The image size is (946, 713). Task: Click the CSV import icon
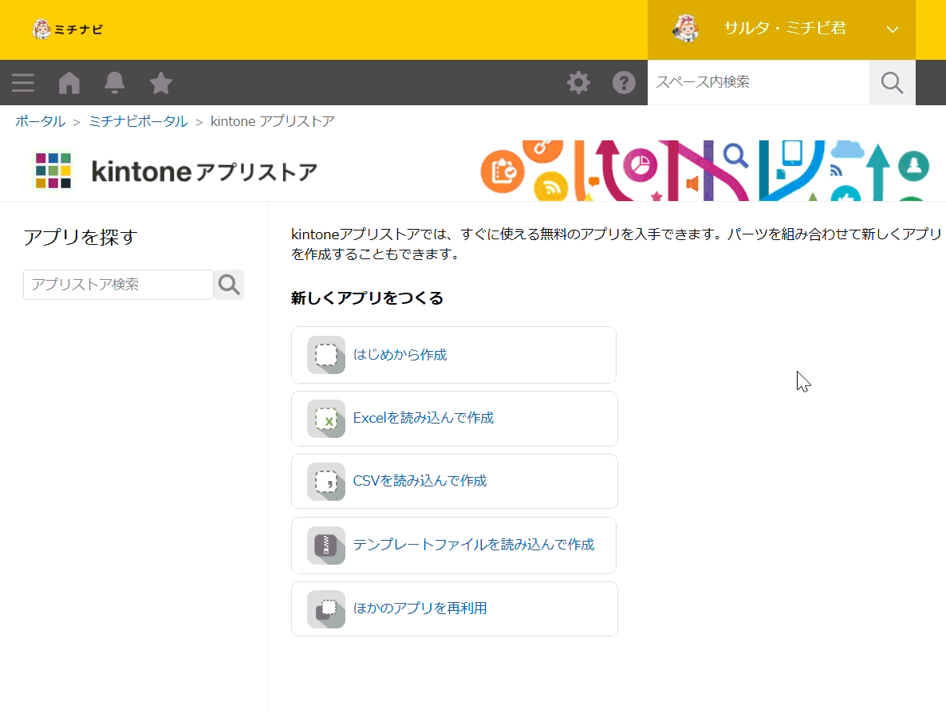[325, 482]
